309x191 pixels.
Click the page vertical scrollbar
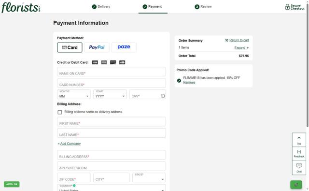point(308,65)
